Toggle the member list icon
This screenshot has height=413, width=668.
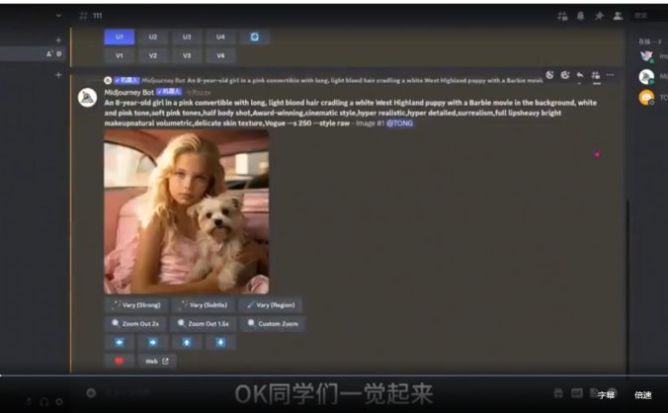point(618,16)
